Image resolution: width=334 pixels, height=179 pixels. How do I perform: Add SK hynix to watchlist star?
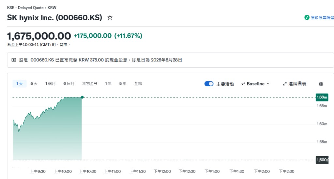click(110, 18)
